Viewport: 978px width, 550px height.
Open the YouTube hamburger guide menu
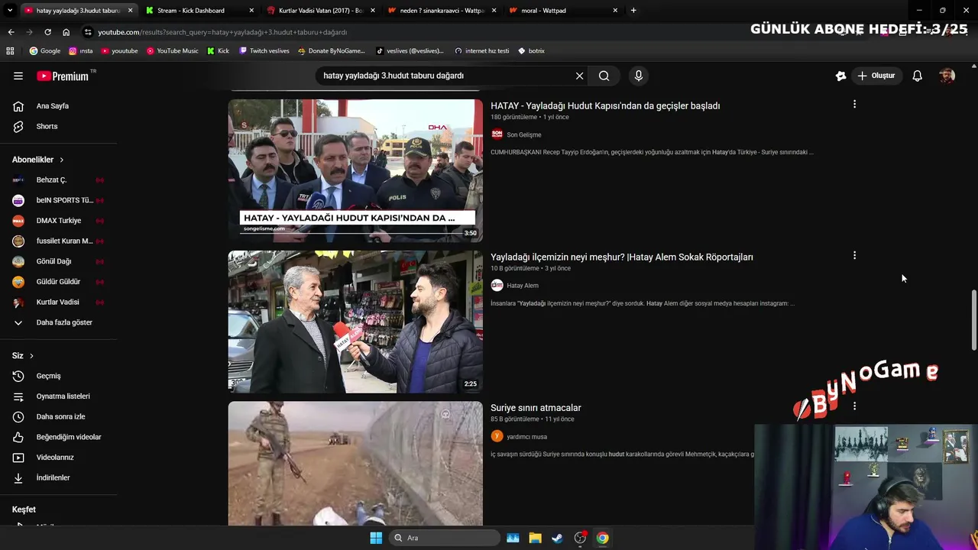18,76
